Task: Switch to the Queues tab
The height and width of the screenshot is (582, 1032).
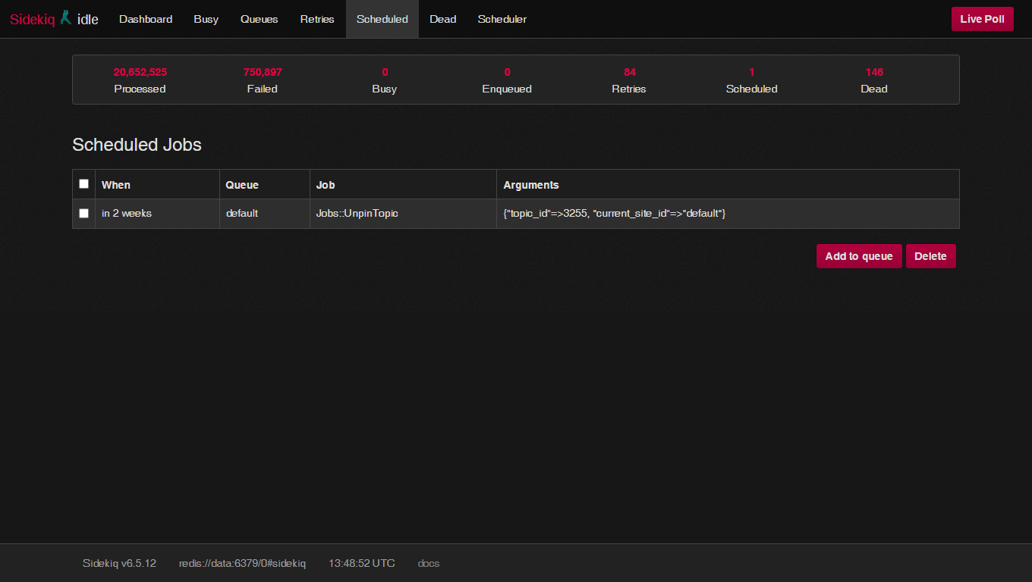Action: click(x=260, y=19)
